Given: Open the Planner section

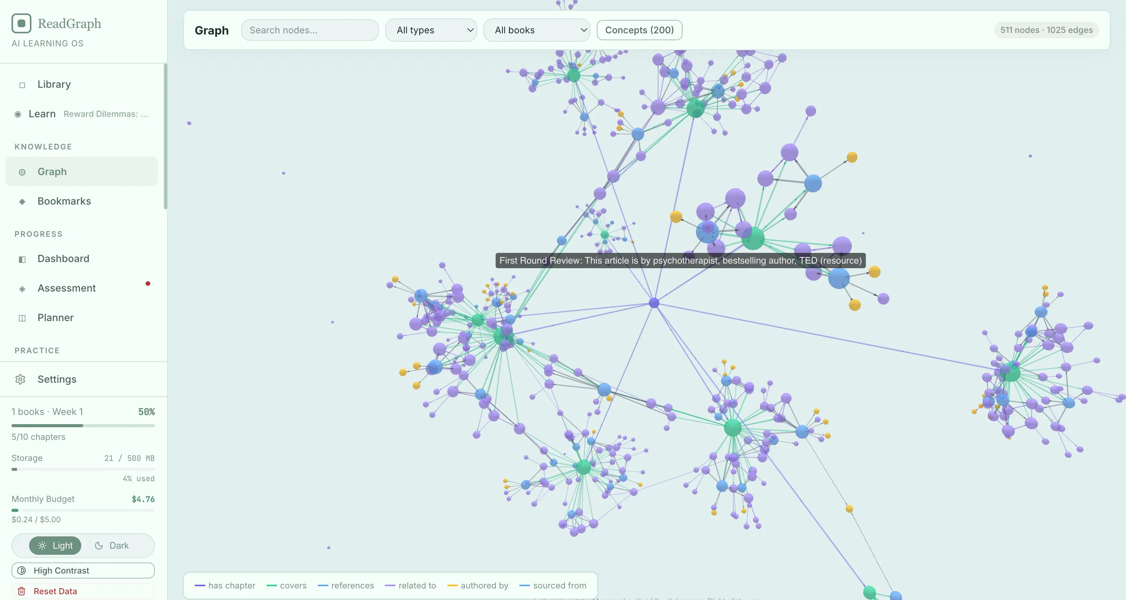Looking at the screenshot, I should pyautogui.click(x=82, y=318).
